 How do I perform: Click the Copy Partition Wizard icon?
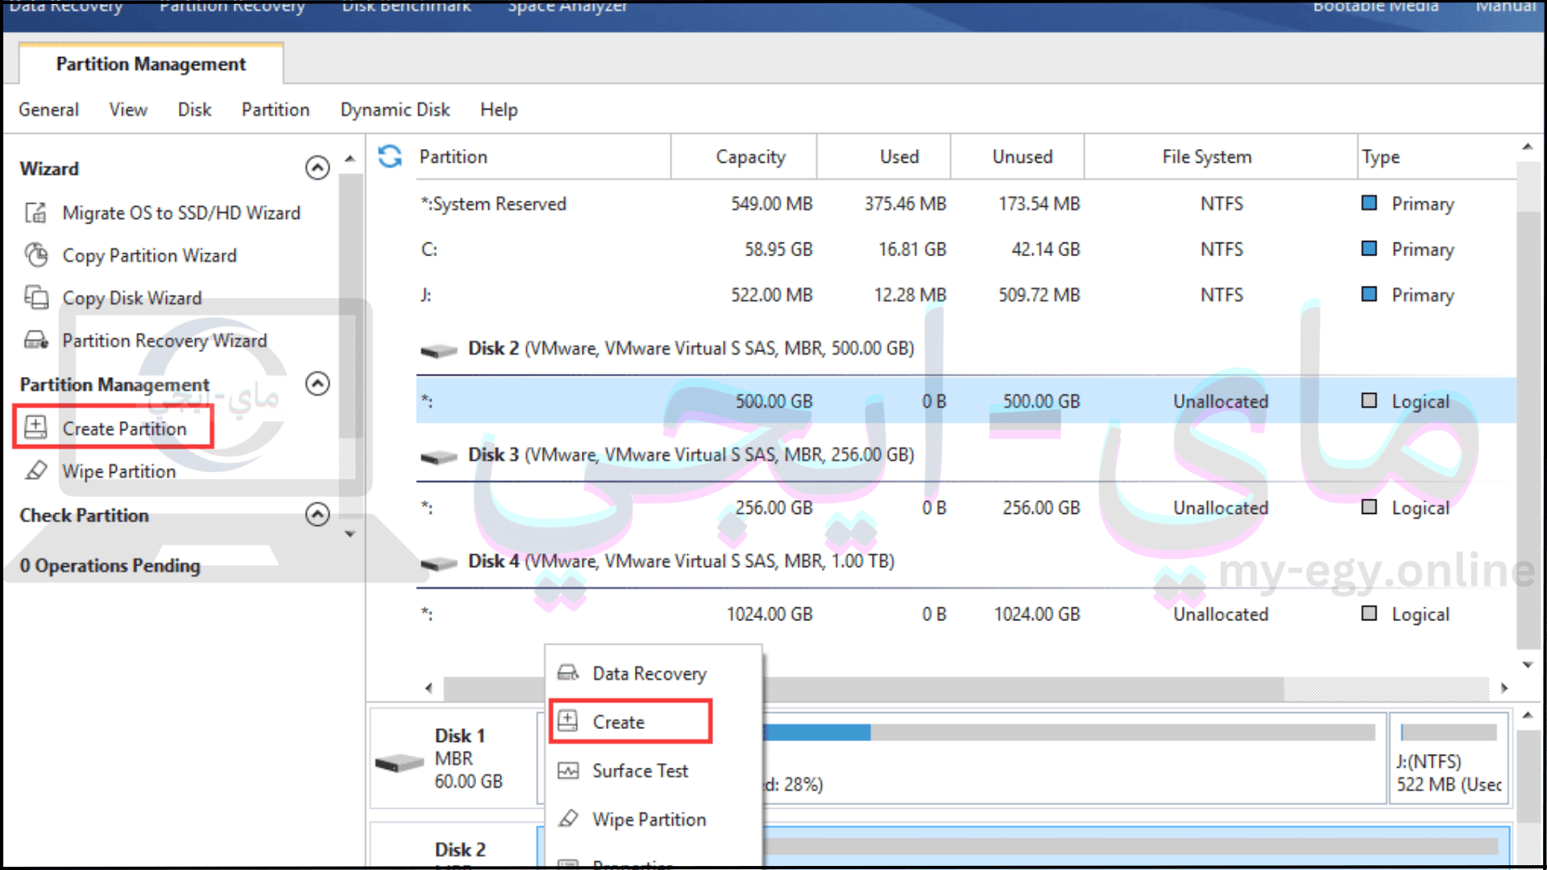point(36,255)
